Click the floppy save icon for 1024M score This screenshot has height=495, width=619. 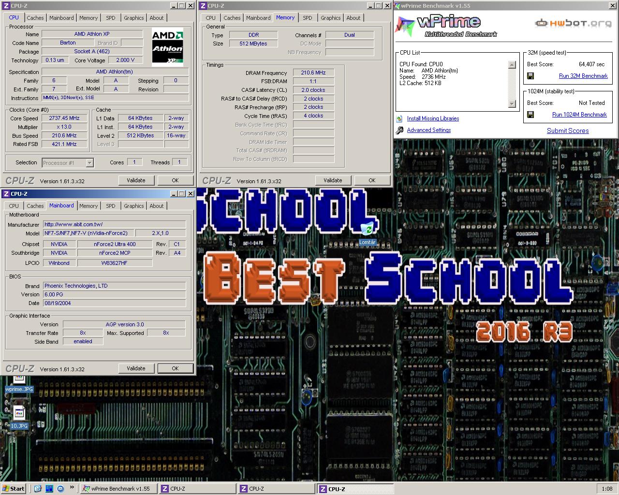pyautogui.click(x=531, y=115)
